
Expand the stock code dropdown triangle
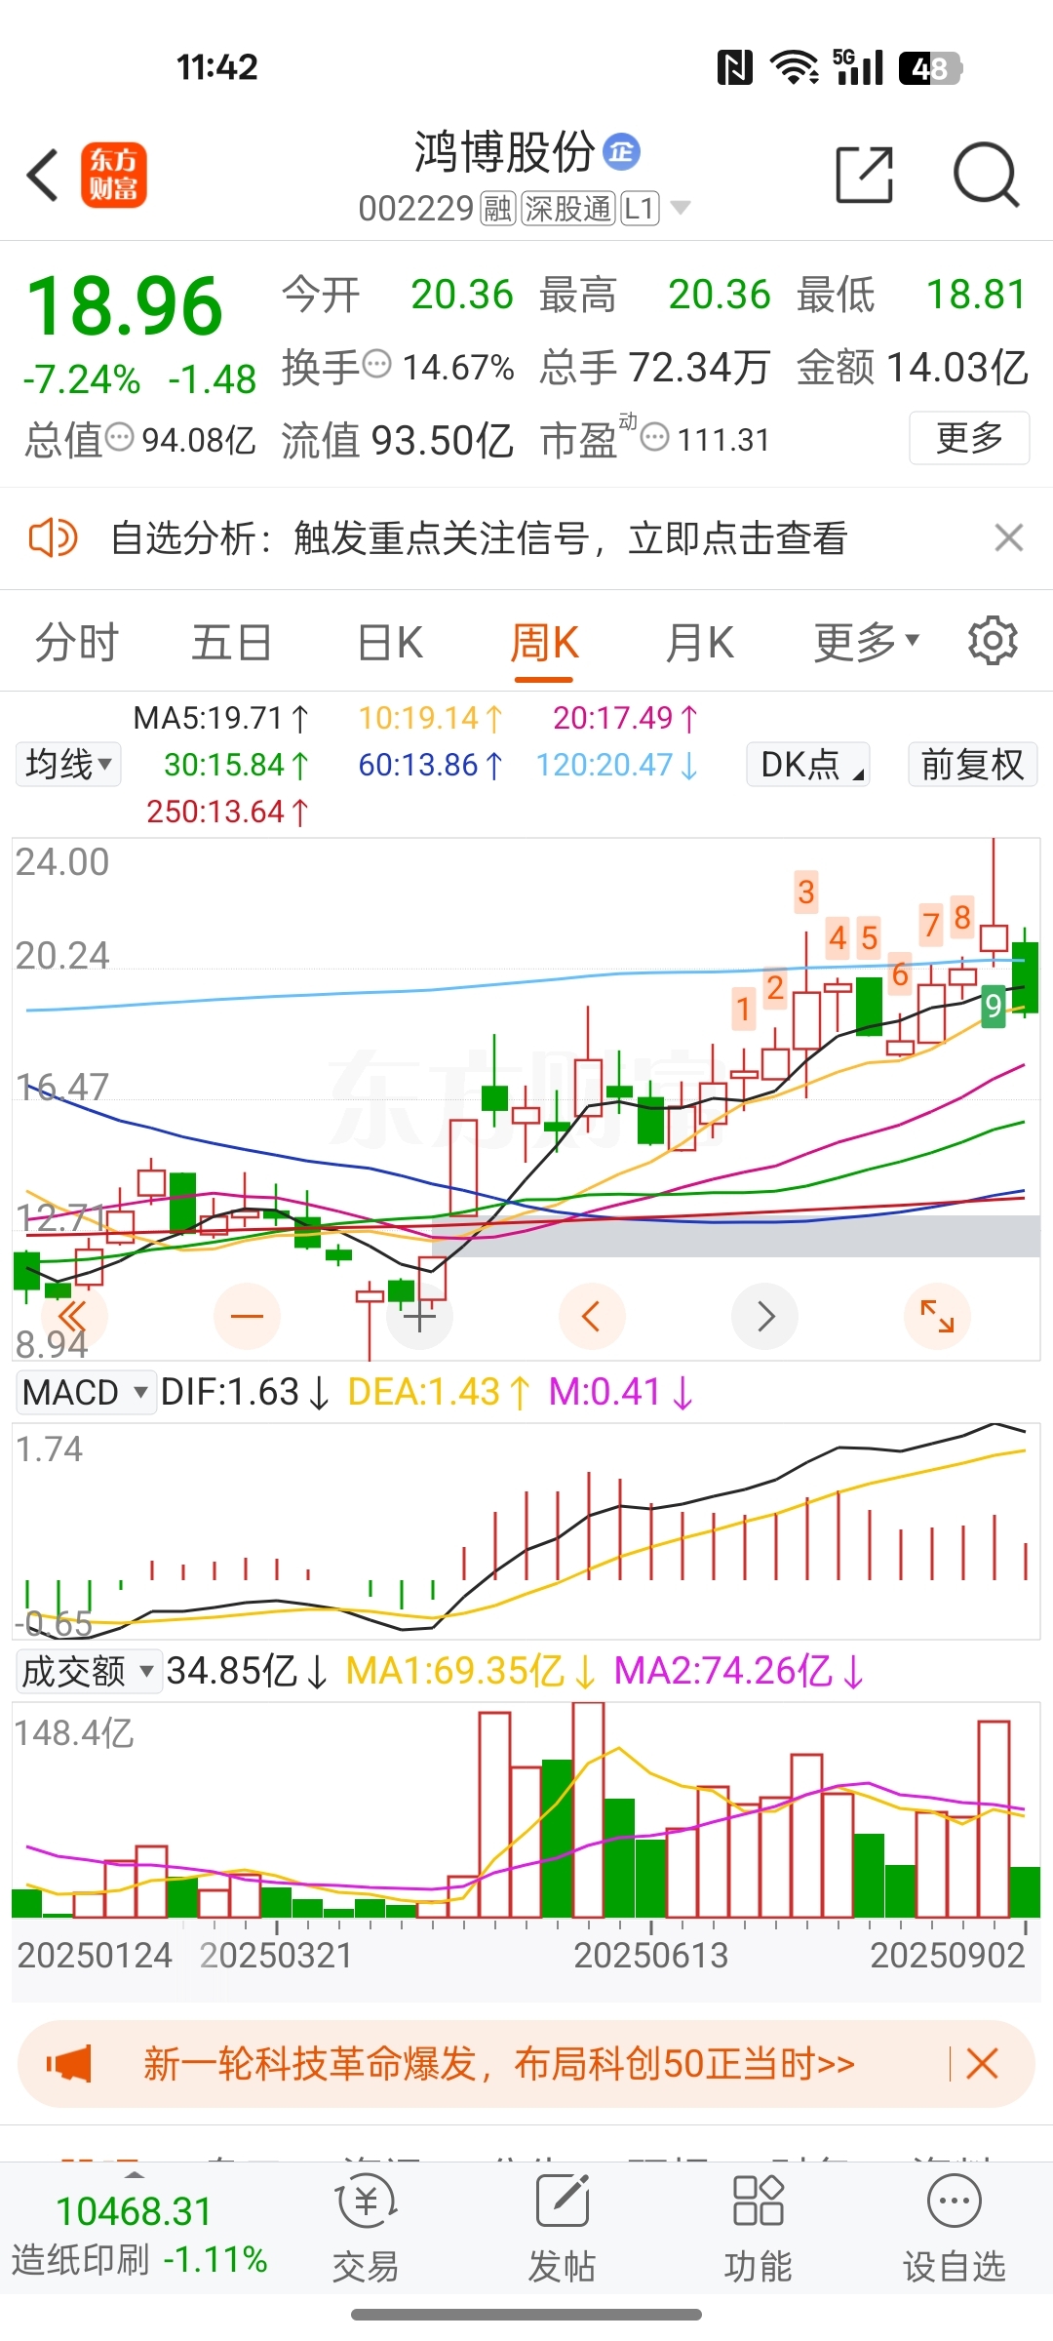click(x=681, y=208)
